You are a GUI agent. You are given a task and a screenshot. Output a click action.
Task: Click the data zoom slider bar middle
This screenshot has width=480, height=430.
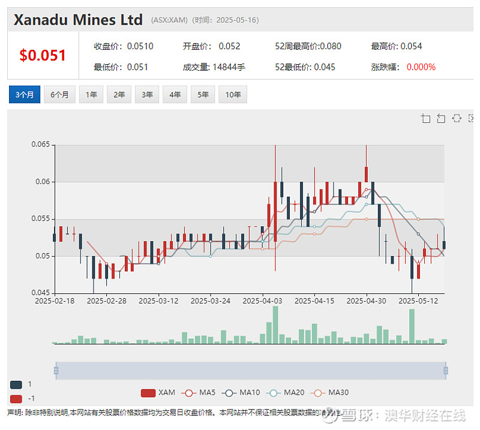tap(251, 371)
